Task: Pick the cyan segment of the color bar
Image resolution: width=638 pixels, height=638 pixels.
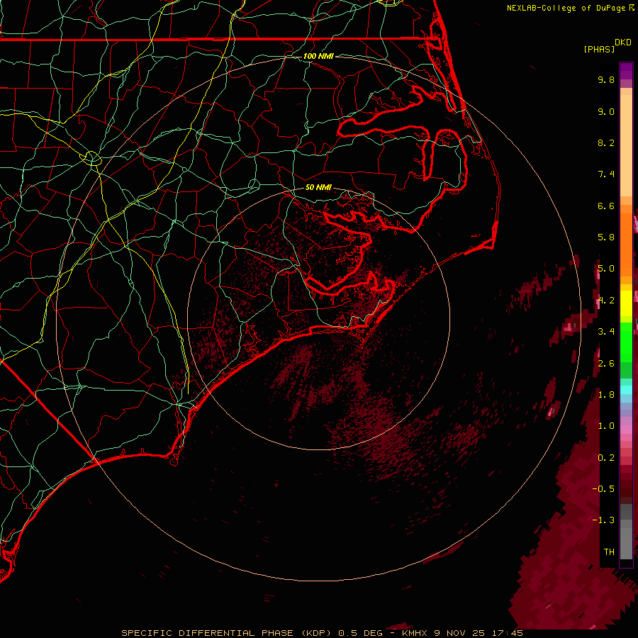Action: [626, 390]
